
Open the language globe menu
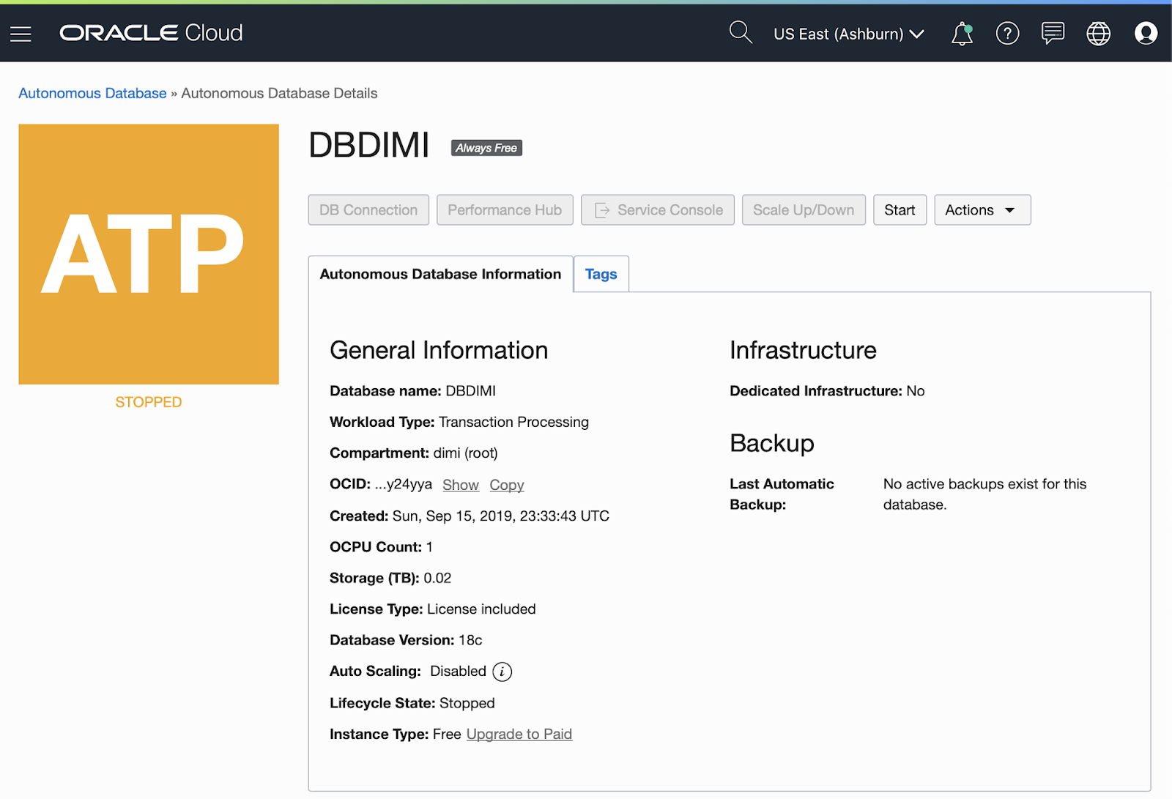[1098, 34]
